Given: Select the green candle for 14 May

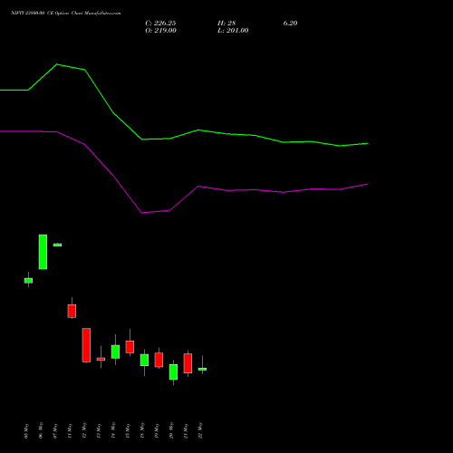Looking at the screenshot, I should tap(115, 352).
